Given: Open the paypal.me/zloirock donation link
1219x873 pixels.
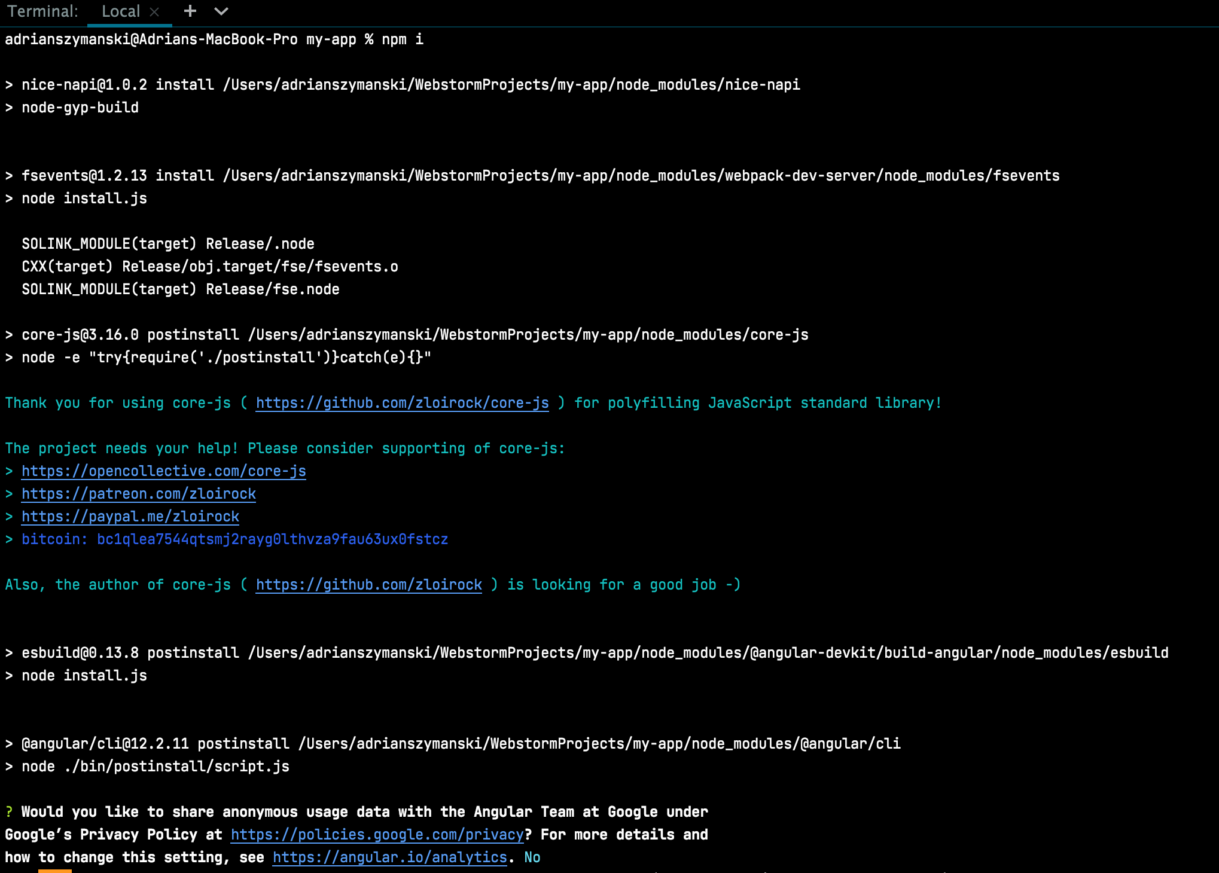Looking at the screenshot, I should click(x=130, y=517).
